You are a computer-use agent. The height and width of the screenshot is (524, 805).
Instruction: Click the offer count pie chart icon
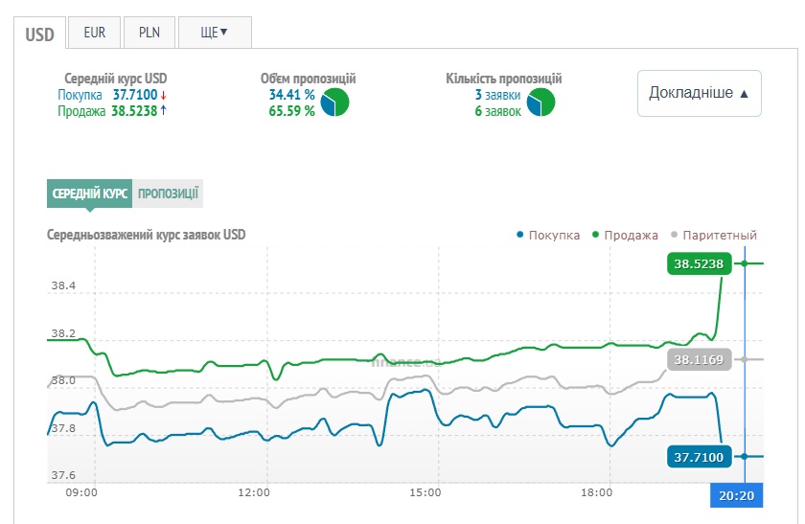coord(540,103)
